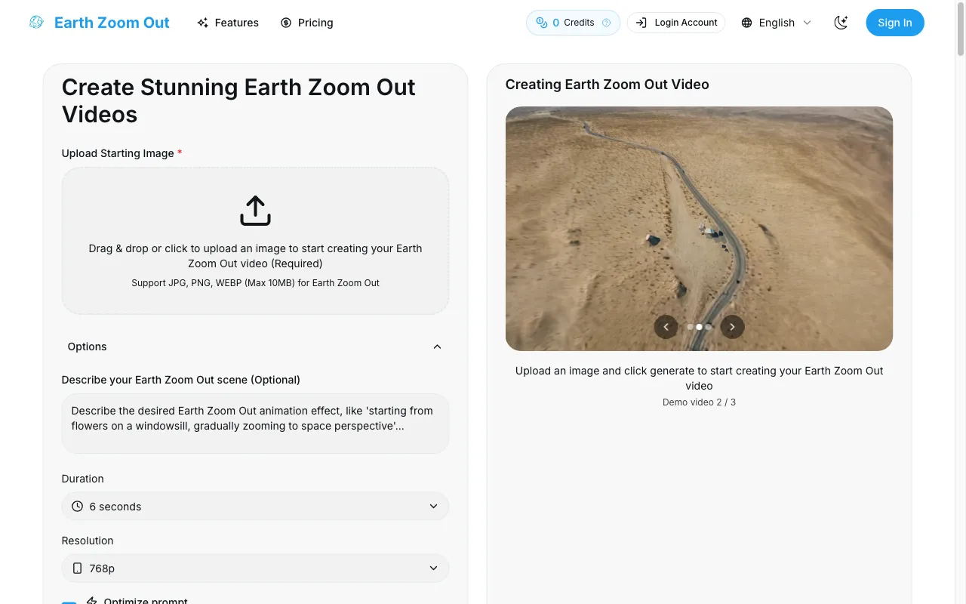Show the previous demo video
The width and height of the screenshot is (966, 604).
(x=666, y=327)
